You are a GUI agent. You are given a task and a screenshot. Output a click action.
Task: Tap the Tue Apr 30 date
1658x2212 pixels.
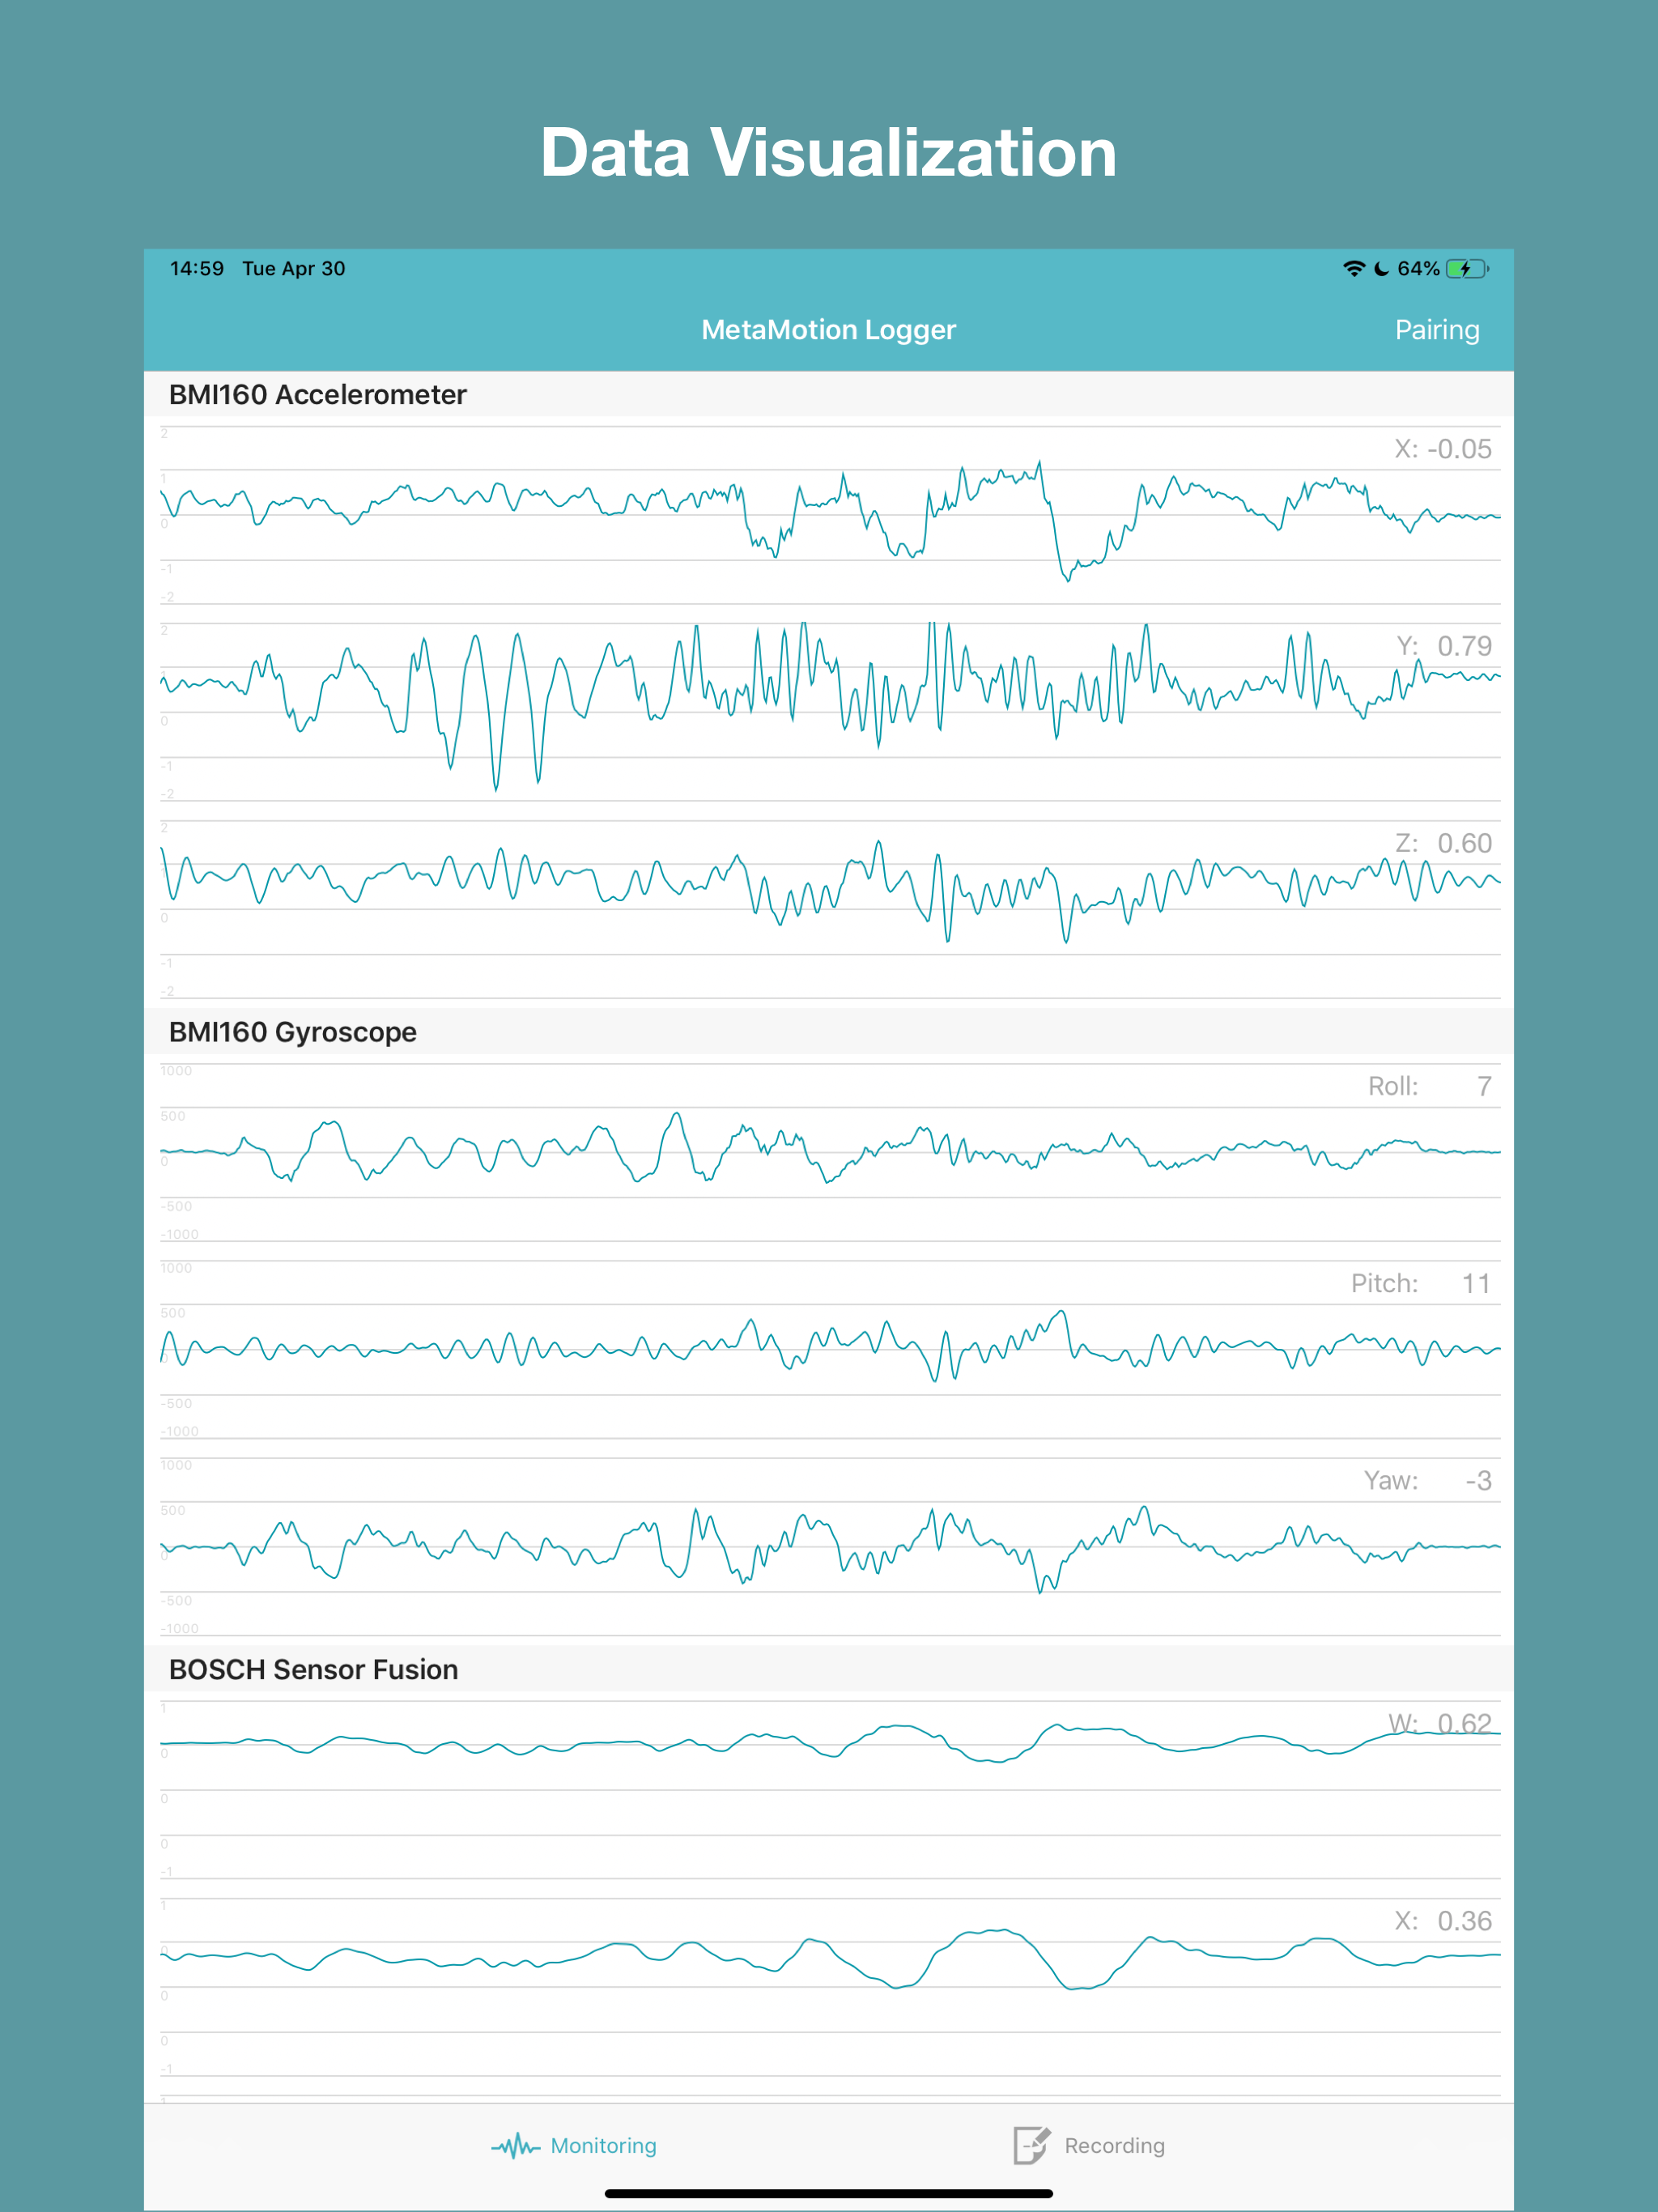click(294, 269)
